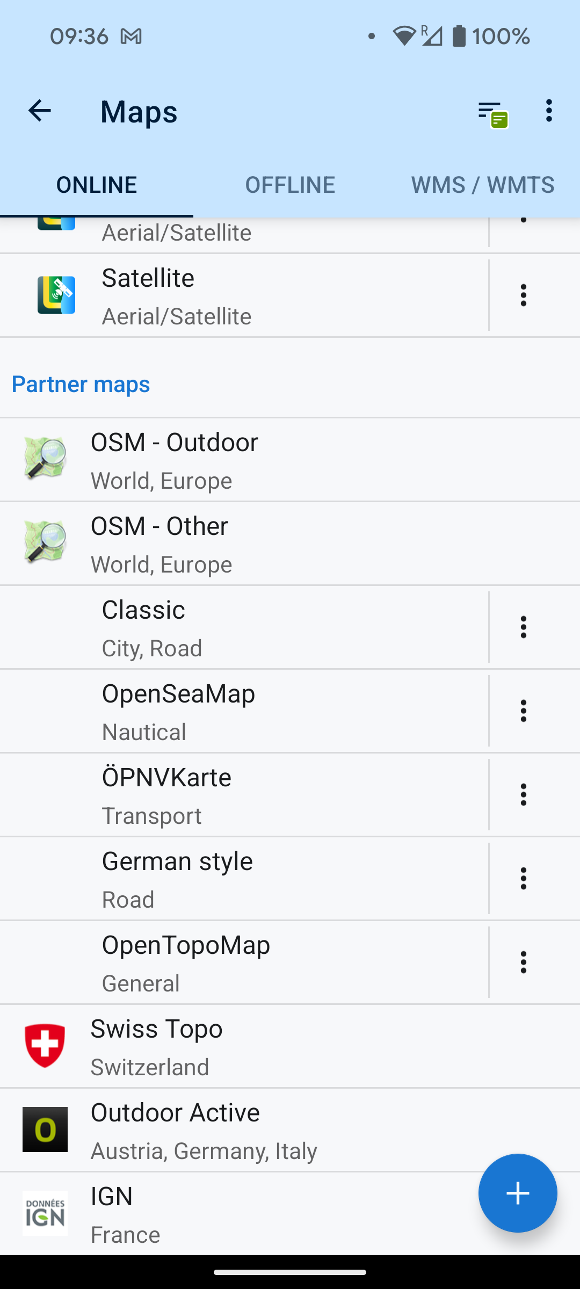The width and height of the screenshot is (580, 1289).
Task: Tap the Satellite map icon
Action: pyautogui.click(x=56, y=295)
